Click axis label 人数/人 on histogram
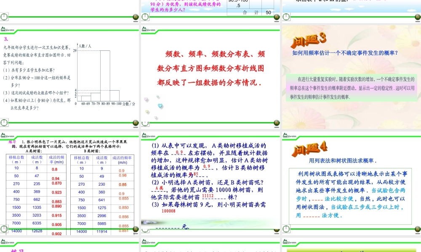 coord(85,46)
